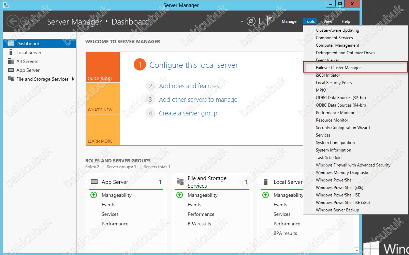Start Security Configuration Wizard
409x255 pixels.
[x=343, y=127]
